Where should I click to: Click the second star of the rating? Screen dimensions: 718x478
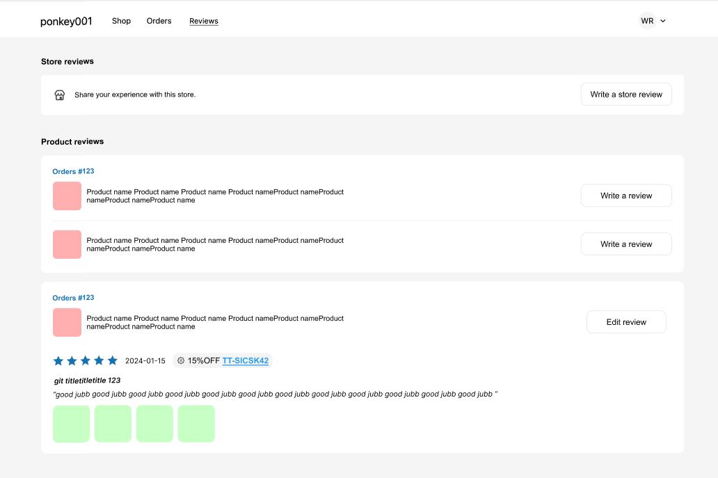[x=71, y=360]
